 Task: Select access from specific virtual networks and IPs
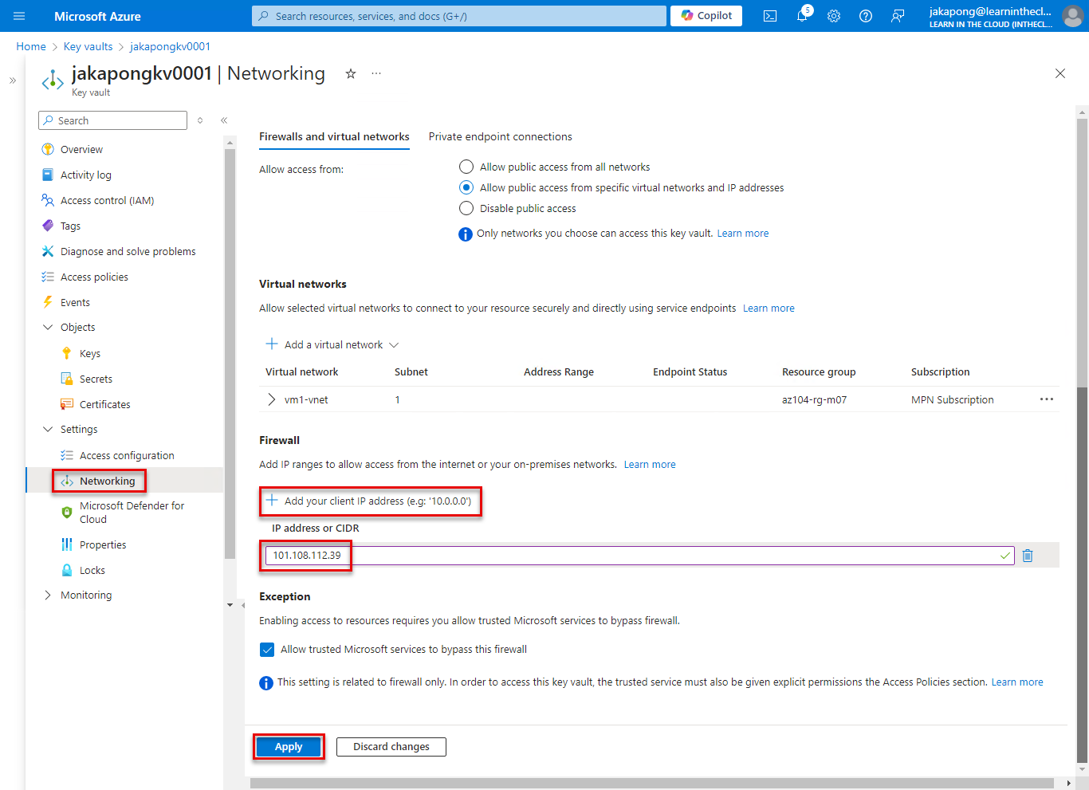click(x=466, y=187)
